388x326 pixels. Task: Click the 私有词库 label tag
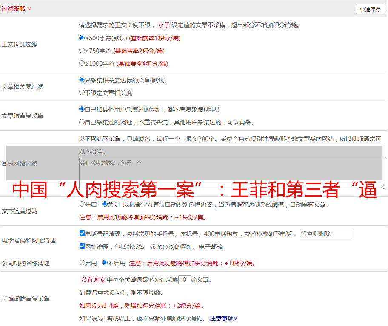coord(91,280)
